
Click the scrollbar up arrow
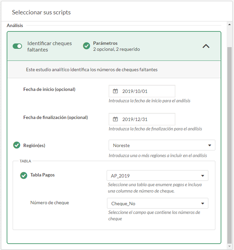click(x=229, y=24)
